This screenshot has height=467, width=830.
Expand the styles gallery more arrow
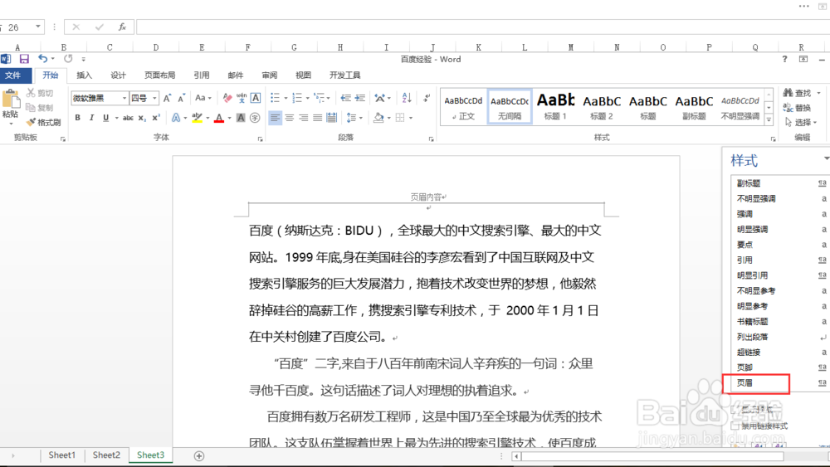coord(769,120)
